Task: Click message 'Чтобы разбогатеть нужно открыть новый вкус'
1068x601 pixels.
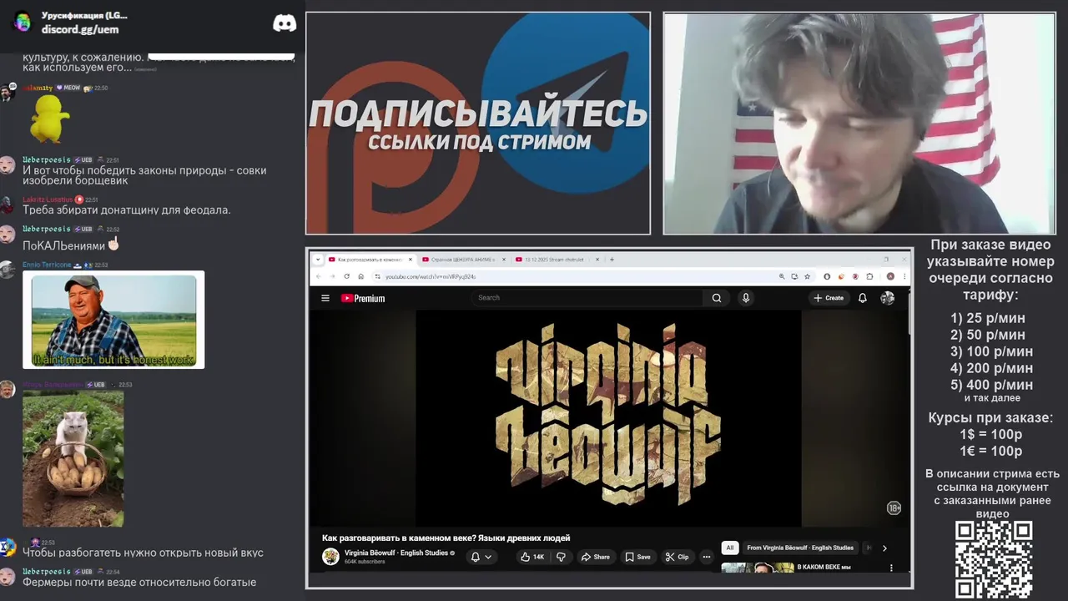Action: [x=143, y=553]
